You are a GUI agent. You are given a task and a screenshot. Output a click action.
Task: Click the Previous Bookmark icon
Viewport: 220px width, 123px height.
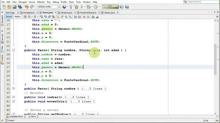click(62, 17)
